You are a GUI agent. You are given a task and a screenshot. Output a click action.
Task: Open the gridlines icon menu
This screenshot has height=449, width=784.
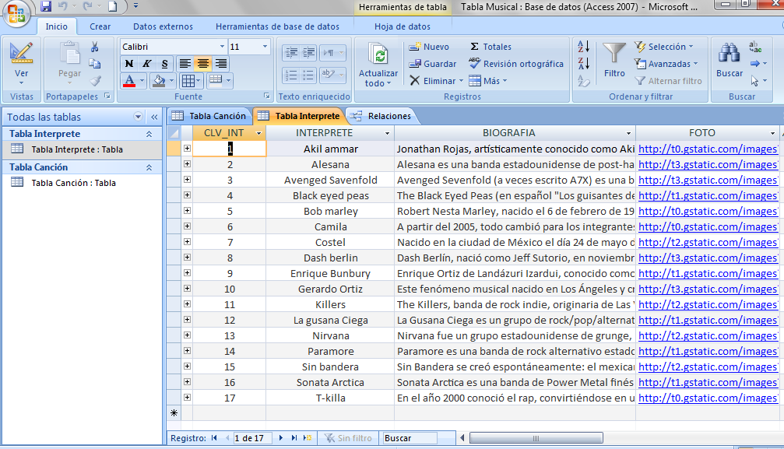(192, 80)
